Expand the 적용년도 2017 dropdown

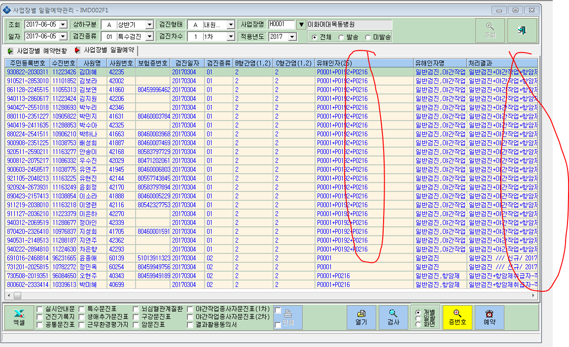tap(293, 36)
